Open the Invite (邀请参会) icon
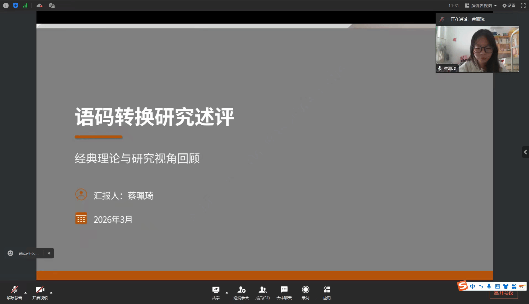The height and width of the screenshot is (304, 529). tap(241, 292)
